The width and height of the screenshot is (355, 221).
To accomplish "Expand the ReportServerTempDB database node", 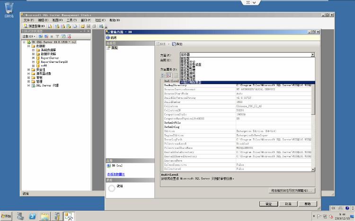I will point(33,62).
